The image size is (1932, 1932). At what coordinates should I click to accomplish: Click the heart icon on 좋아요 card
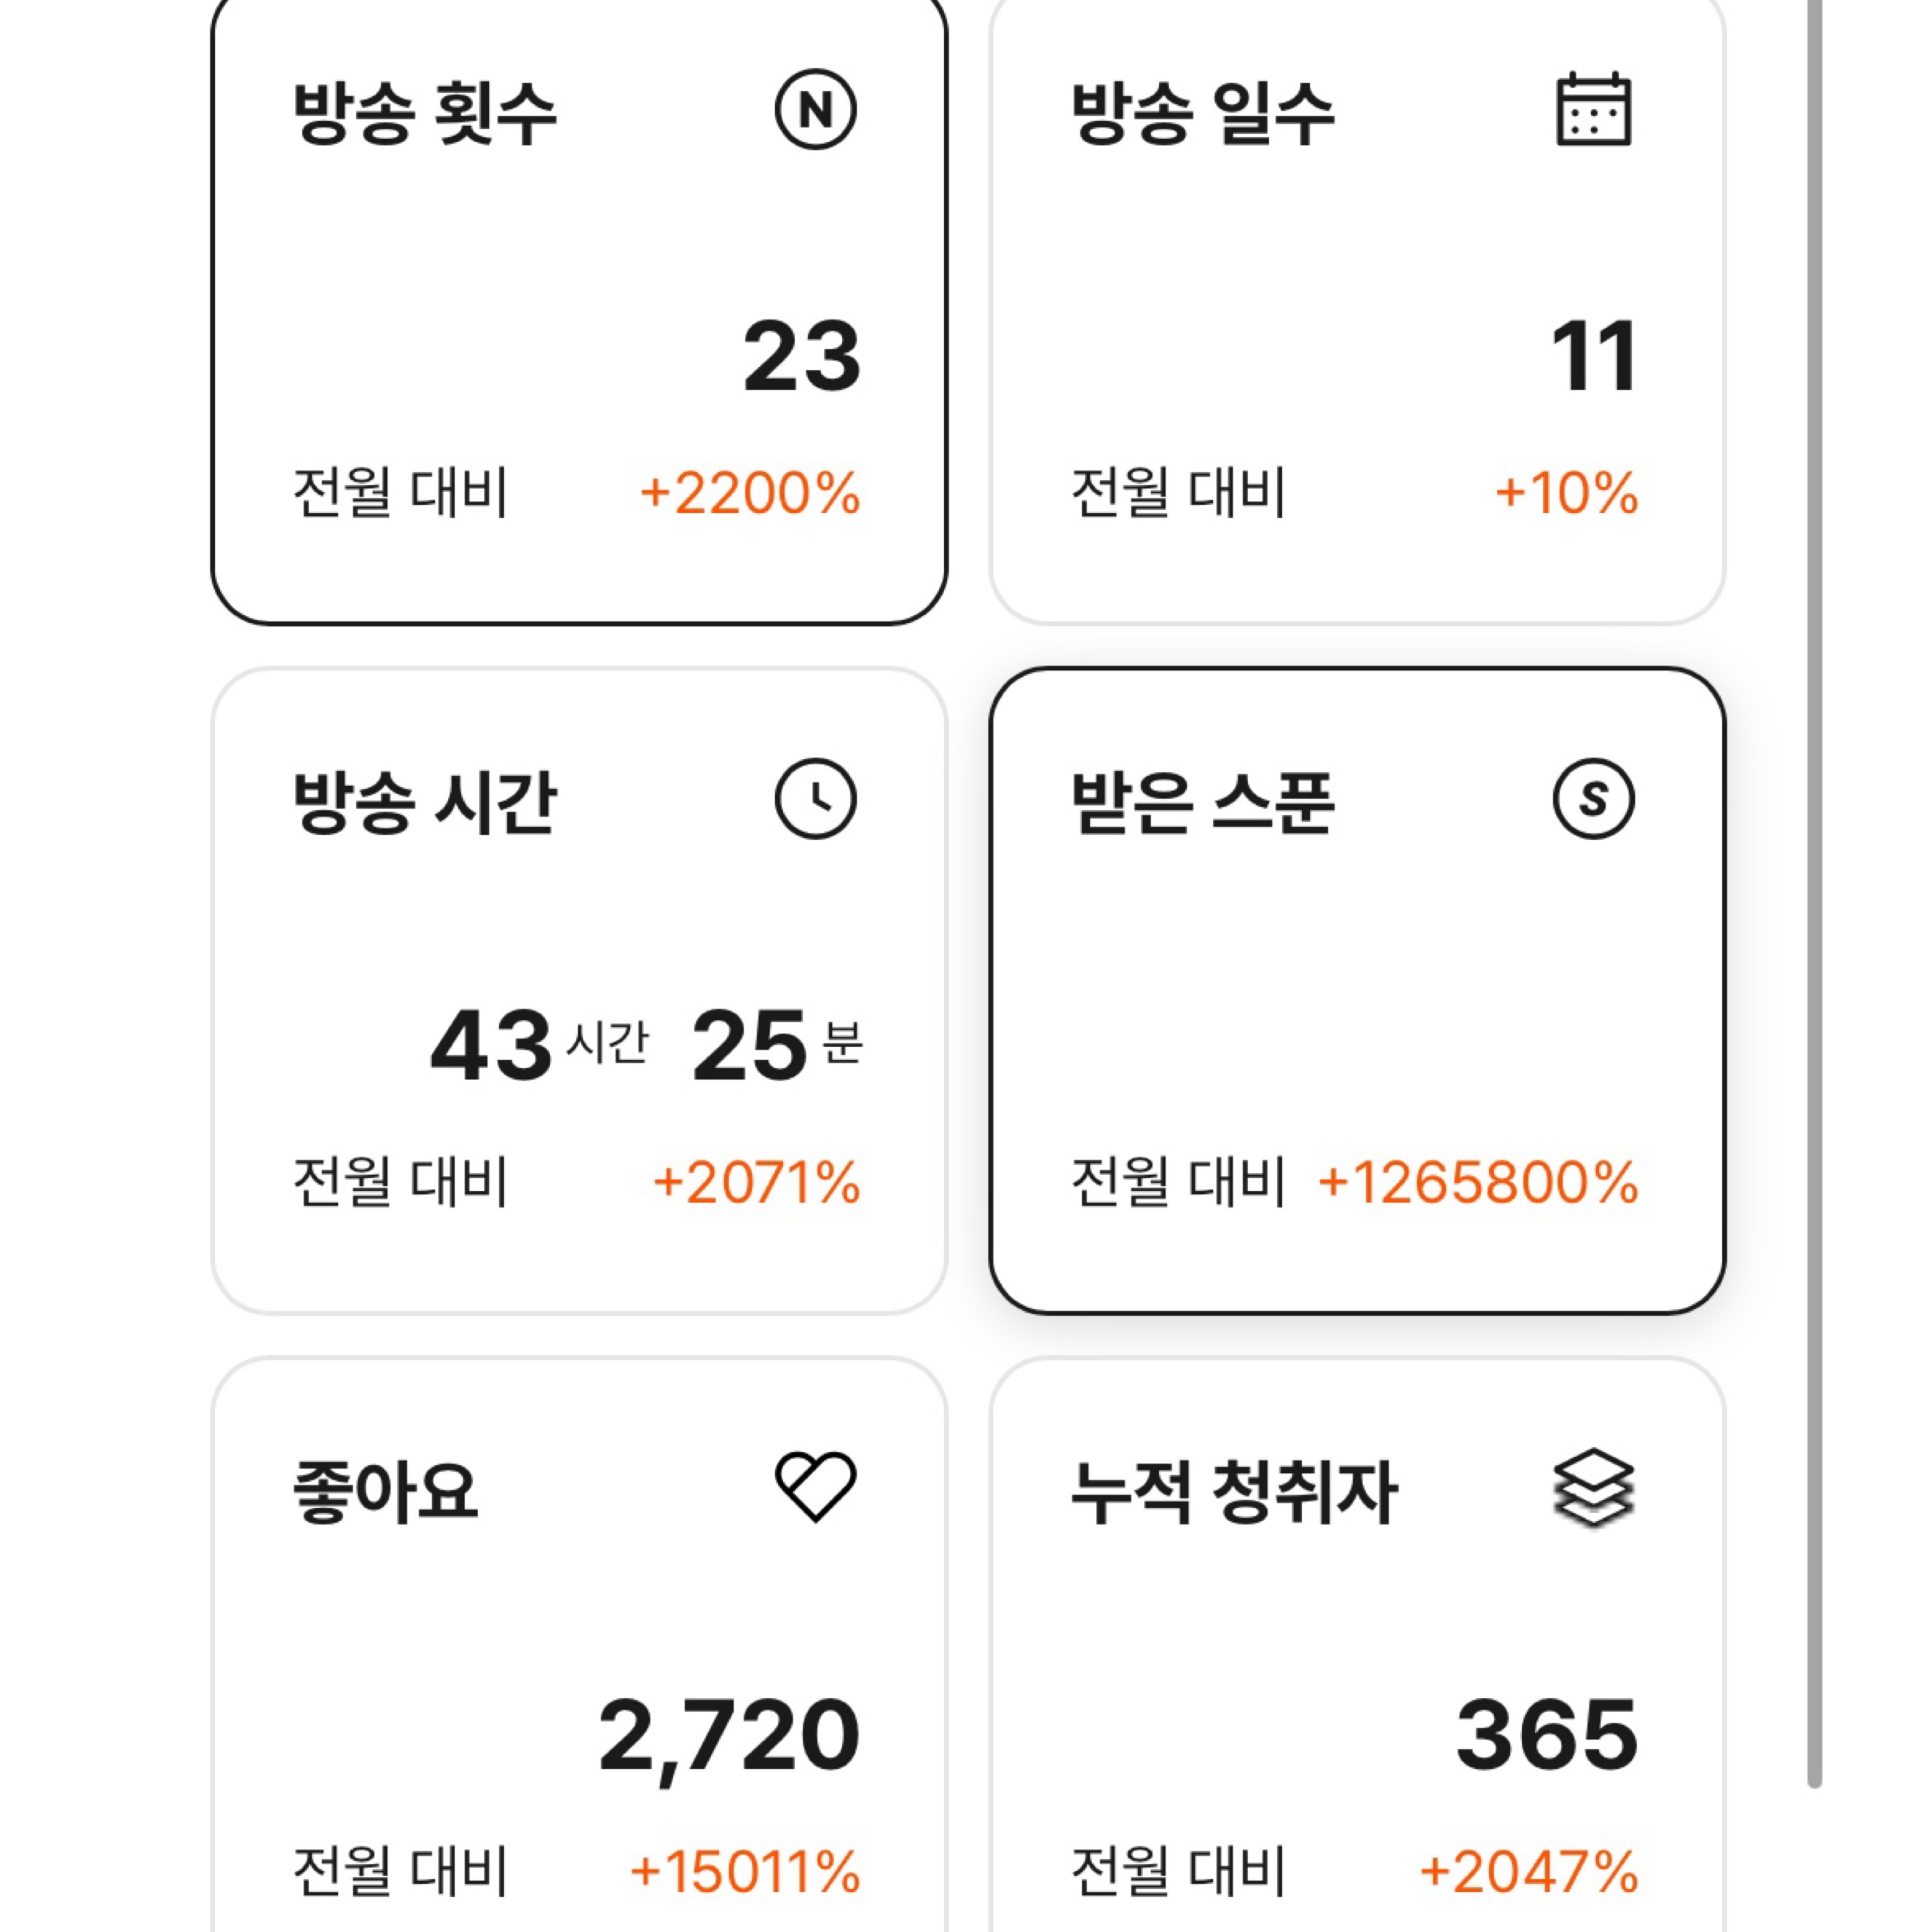[815, 1487]
